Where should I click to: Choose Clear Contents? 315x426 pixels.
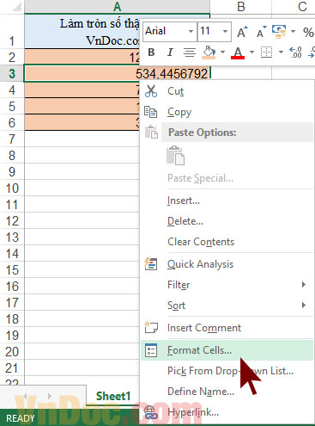pyautogui.click(x=227, y=242)
